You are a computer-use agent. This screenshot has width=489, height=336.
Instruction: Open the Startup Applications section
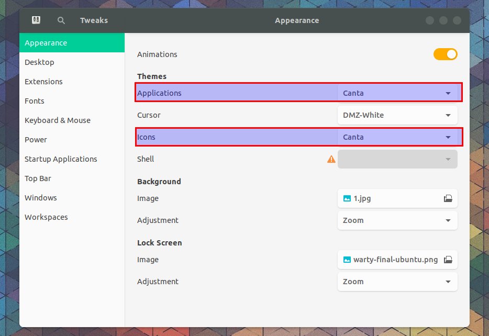(x=61, y=159)
